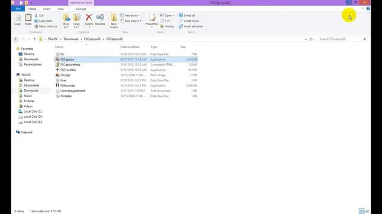
Task: Open the Manage tab
Action: pyautogui.click(x=81, y=9)
